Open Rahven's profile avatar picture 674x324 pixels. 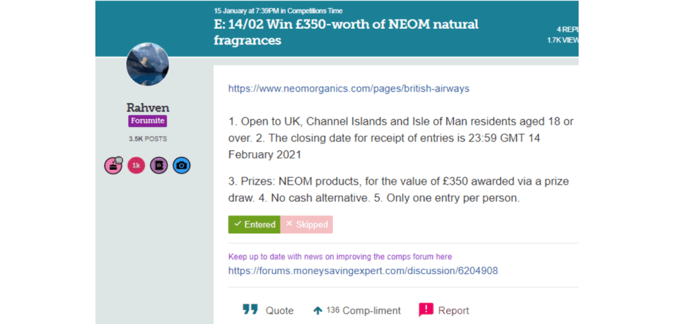(147, 64)
